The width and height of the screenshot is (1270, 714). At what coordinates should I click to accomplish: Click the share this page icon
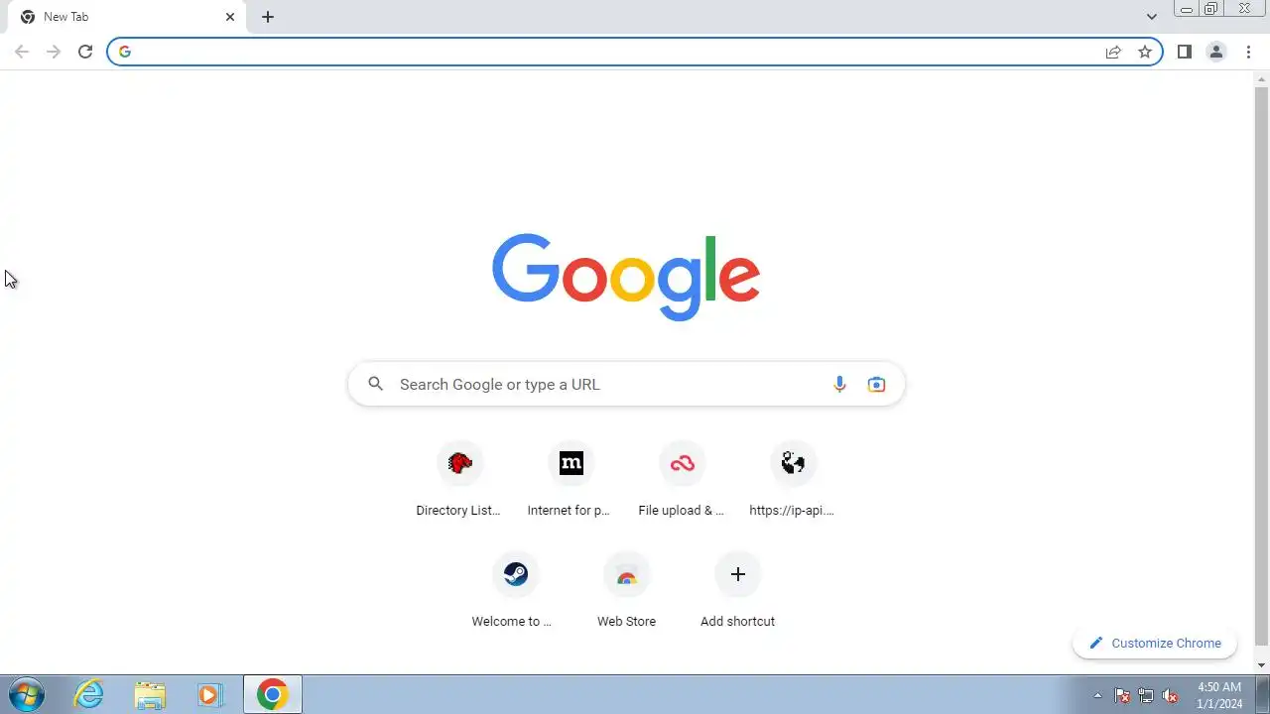pyautogui.click(x=1113, y=52)
